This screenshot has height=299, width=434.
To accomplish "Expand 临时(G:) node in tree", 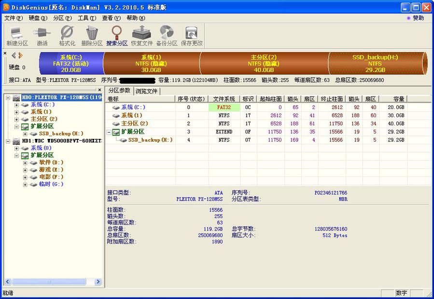I will (x=25, y=185).
